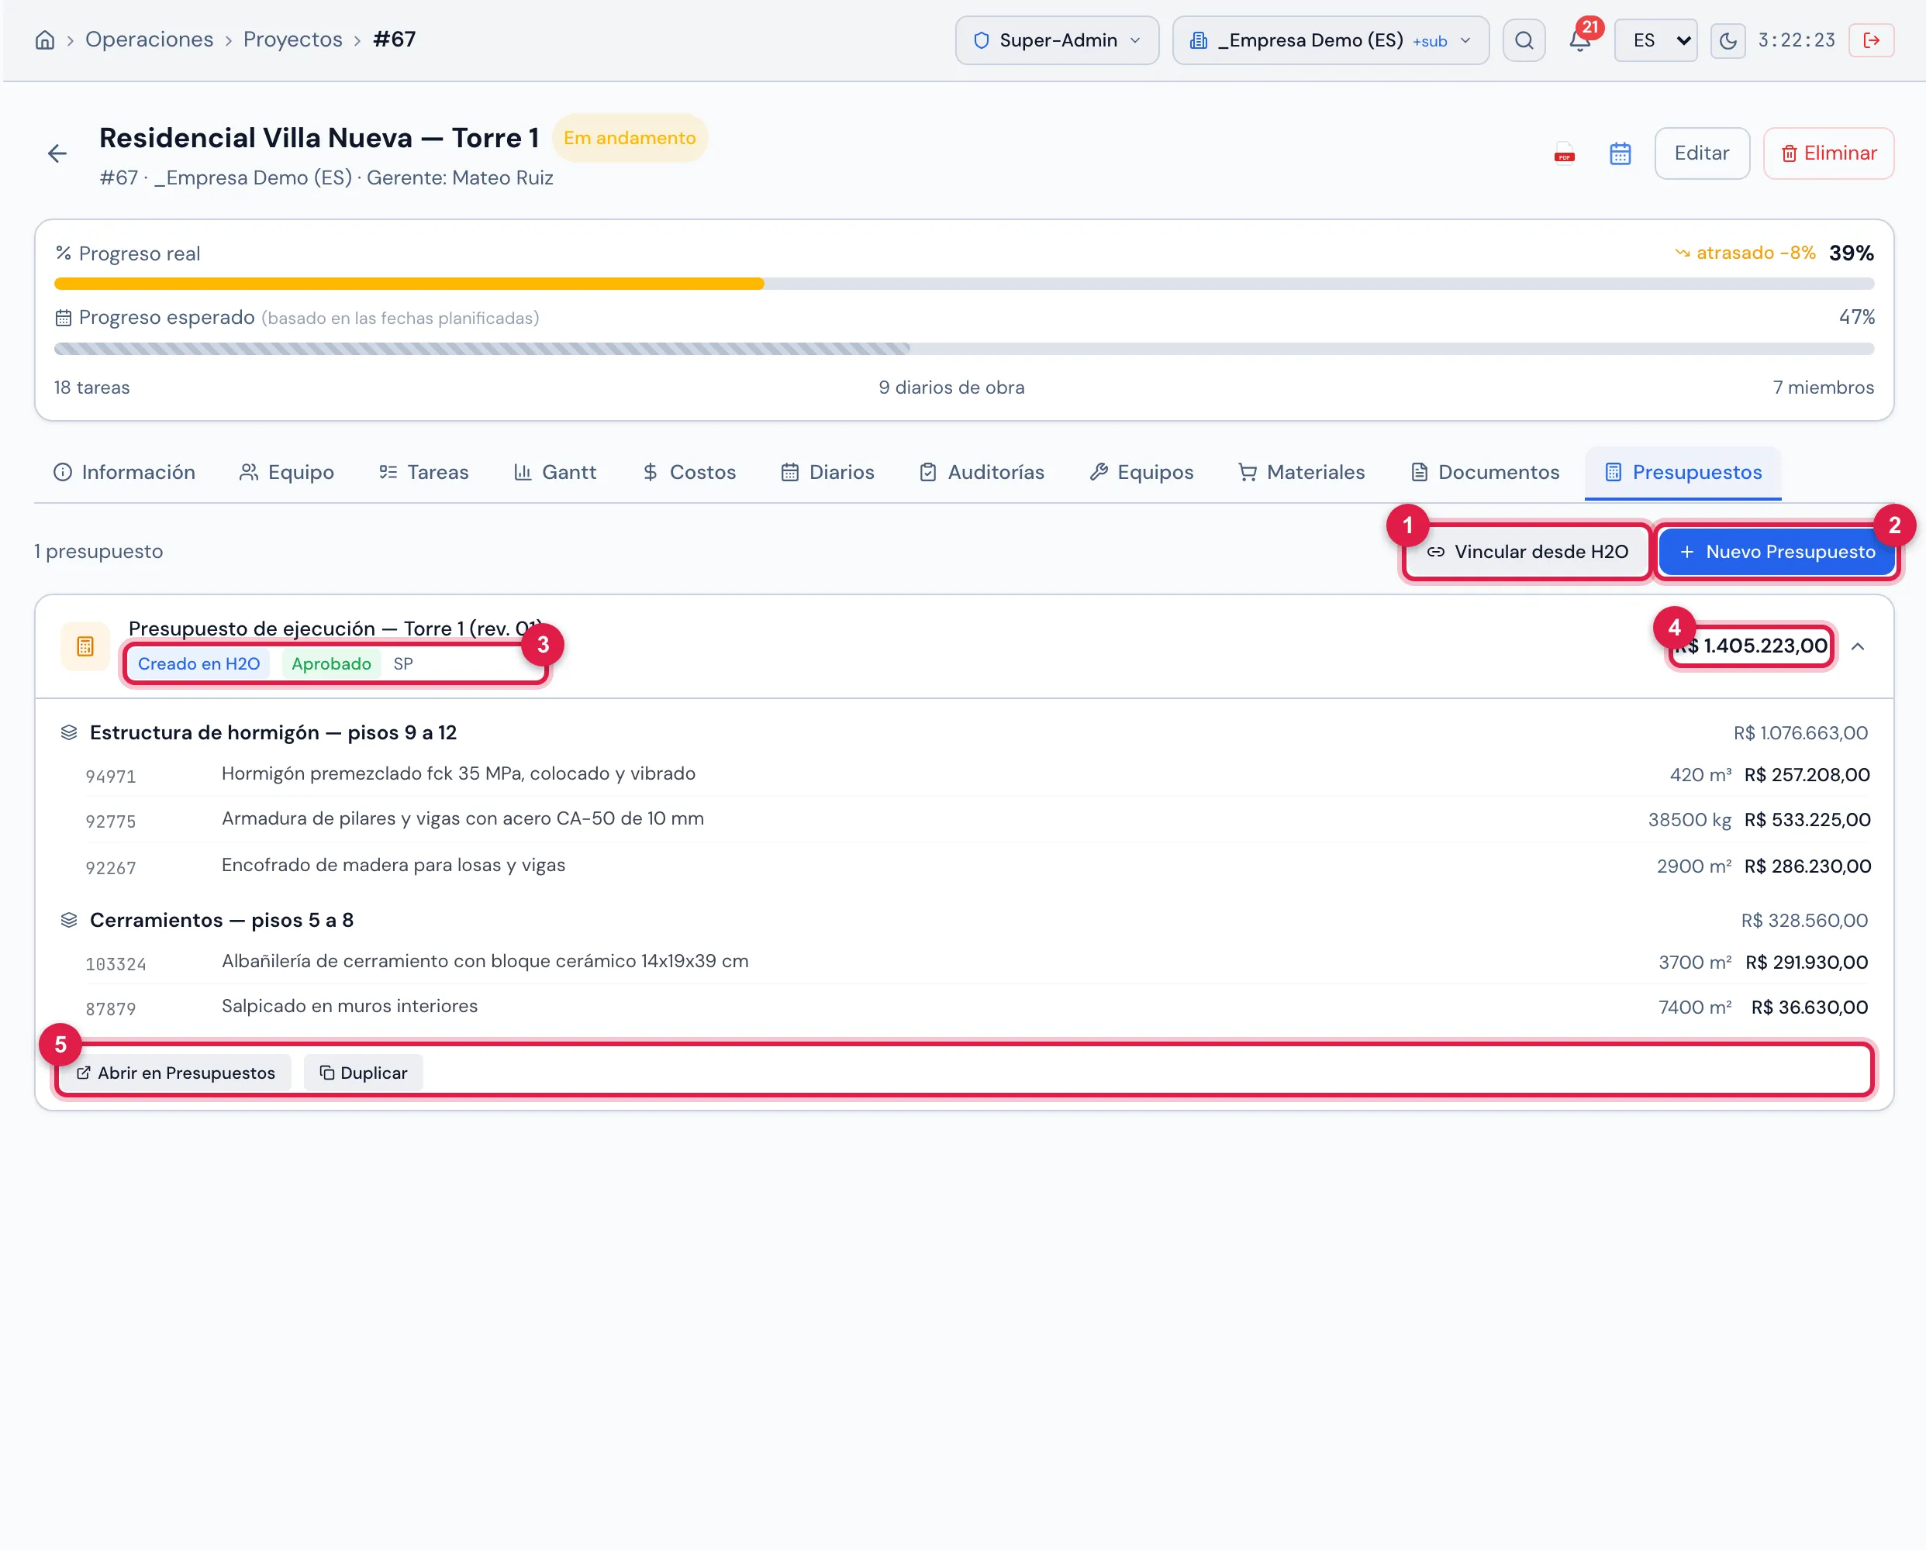Open the project calendar icon
This screenshot has width=1926, height=1550.
click(1621, 153)
